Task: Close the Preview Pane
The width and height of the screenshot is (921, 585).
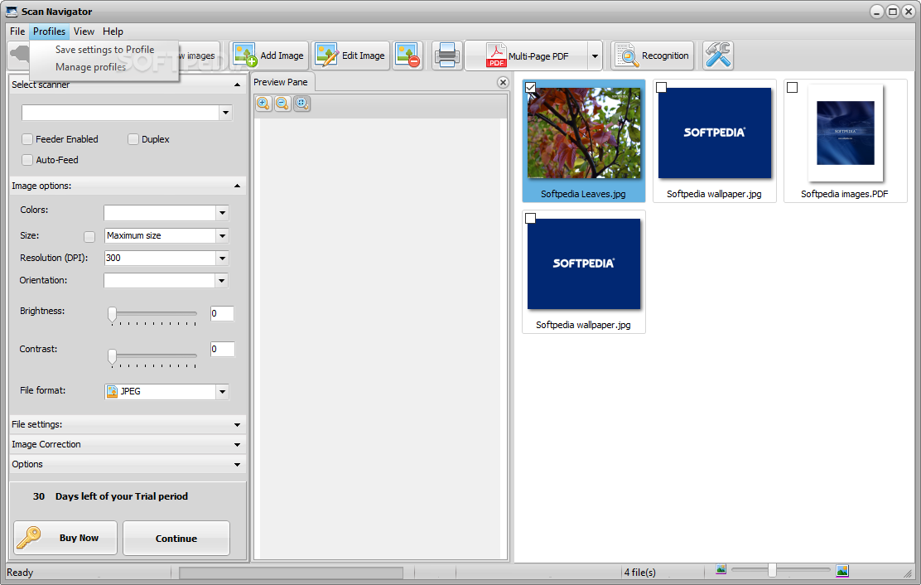Action: click(x=503, y=82)
